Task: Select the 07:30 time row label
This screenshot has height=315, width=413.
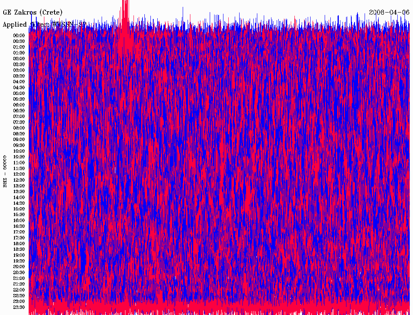Action: point(19,122)
